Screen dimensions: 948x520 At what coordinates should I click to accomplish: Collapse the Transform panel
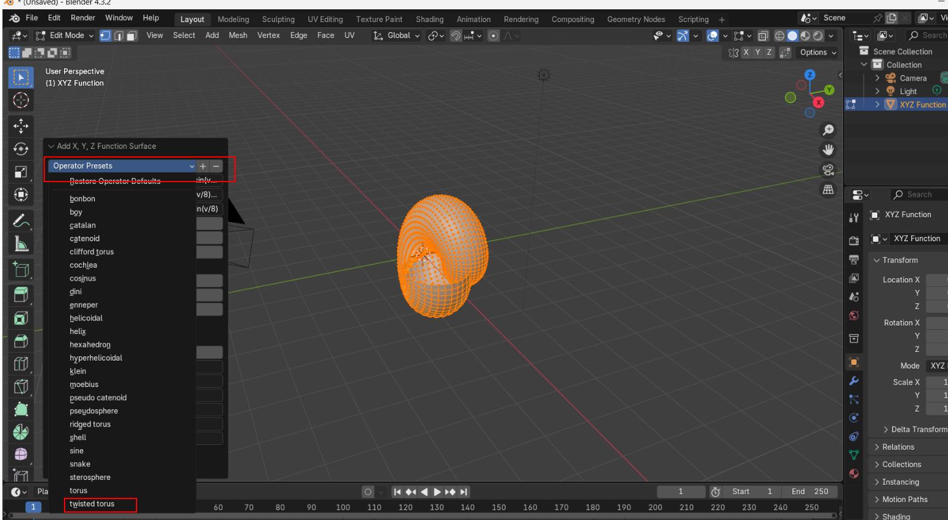click(876, 260)
